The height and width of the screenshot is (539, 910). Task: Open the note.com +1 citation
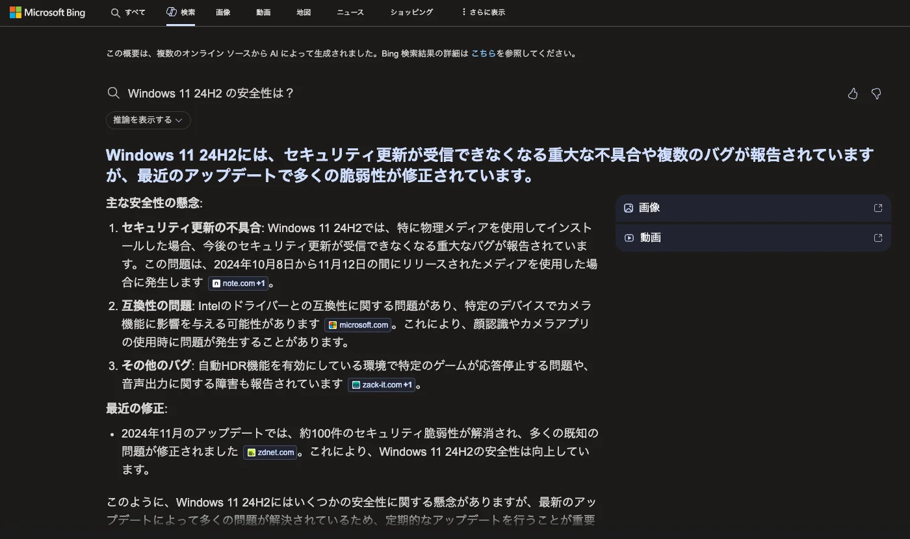[239, 283]
